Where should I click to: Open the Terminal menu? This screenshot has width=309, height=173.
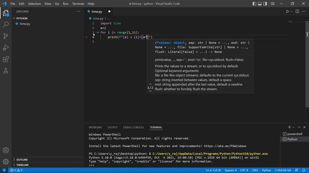(78, 4)
